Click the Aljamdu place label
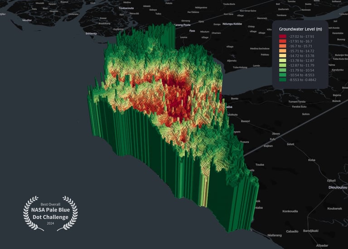The image size is (348, 249). coord(232,61)
